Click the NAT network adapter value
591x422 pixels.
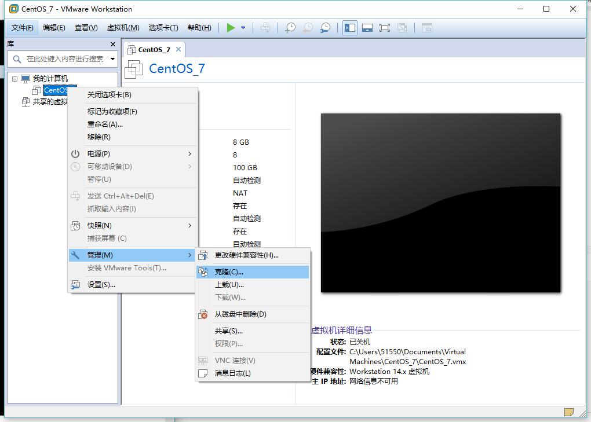pyautogui.click(x=240, y=193)
